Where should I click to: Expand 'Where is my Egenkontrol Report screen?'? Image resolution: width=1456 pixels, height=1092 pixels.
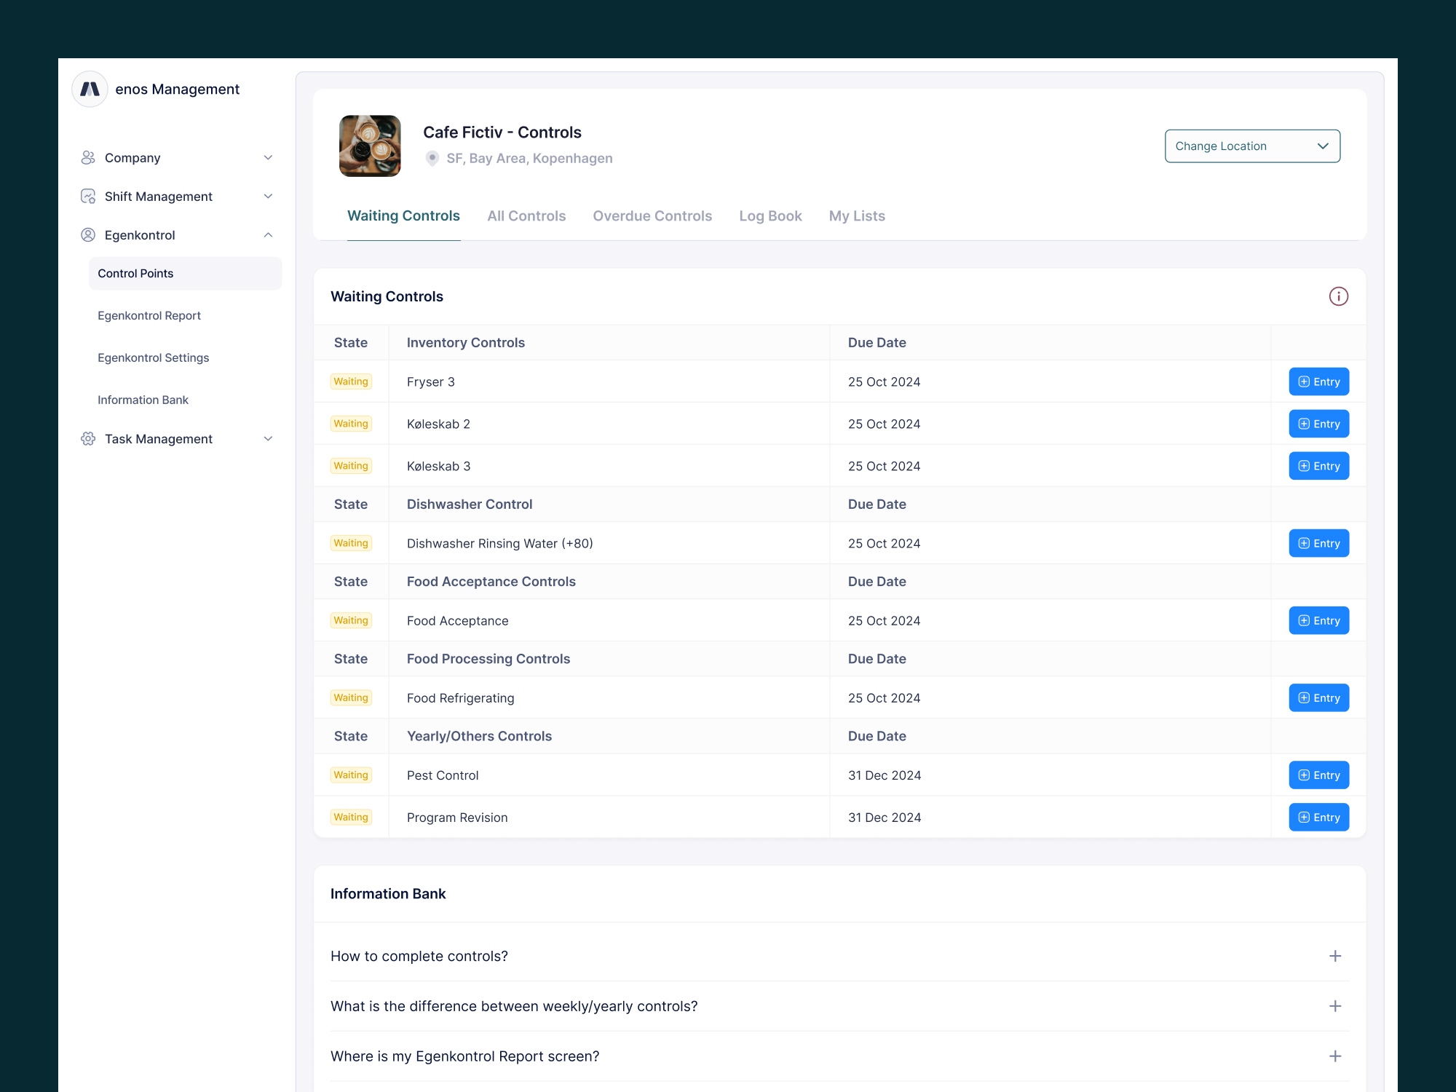1334,1056
